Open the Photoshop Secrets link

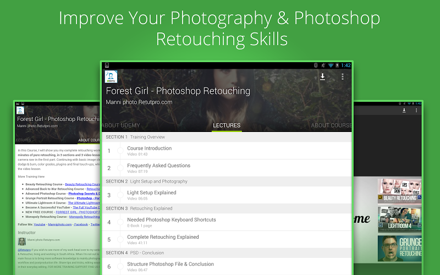click(84, 194)
